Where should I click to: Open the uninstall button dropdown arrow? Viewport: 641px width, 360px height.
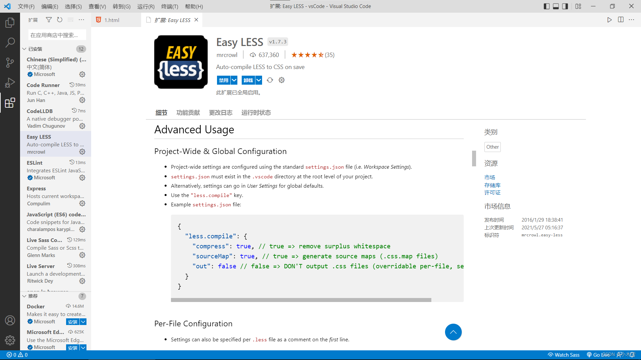coord(259,80)
